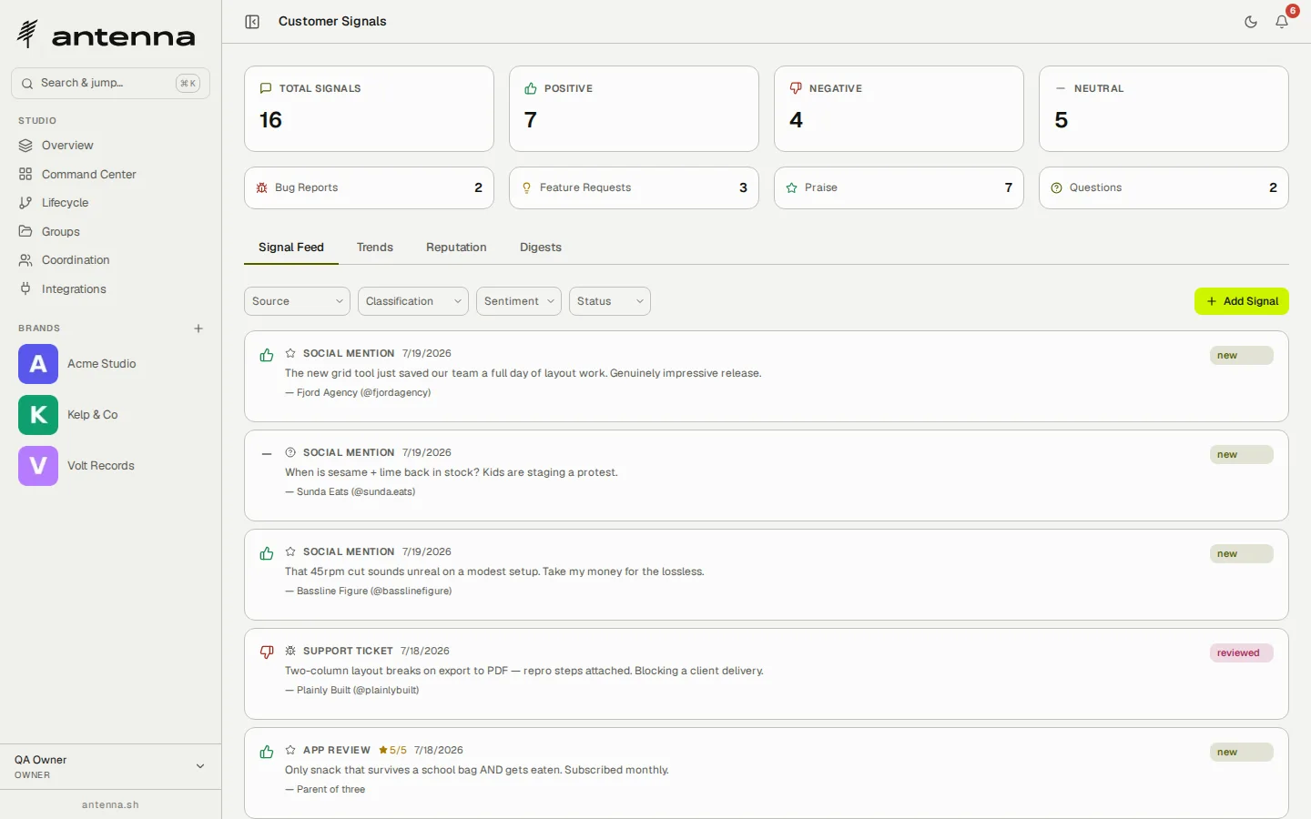
Task: Click new badge on App Review signal
Action: 1242,753
